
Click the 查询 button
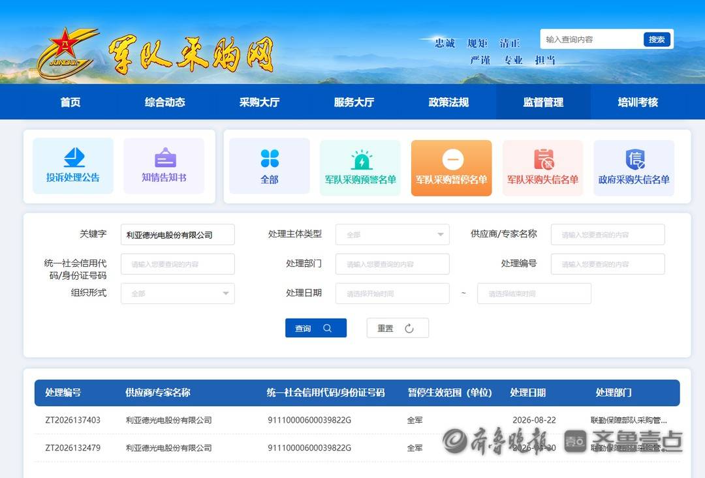click(316, 328)
